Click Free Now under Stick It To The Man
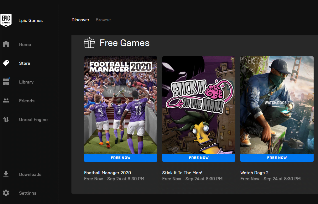 199,158
